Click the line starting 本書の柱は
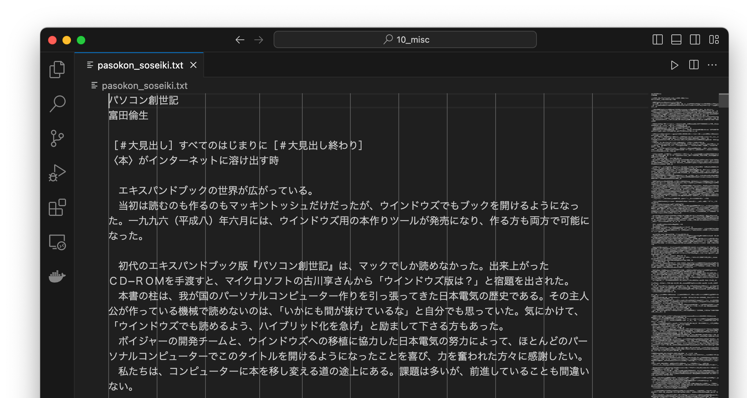The width and height of the screenshot is (747, 398). 354,296
